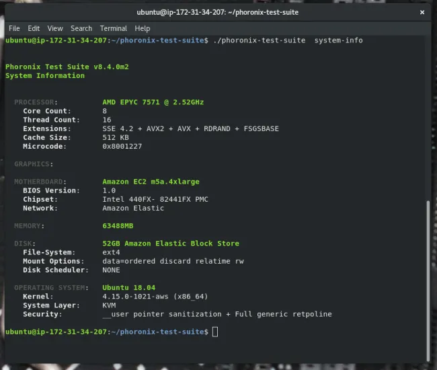The width and height of the screenshot is (437, 370).
Task: Click the thread count value 16
Action: pyautogui.click(x=107, y=120)
